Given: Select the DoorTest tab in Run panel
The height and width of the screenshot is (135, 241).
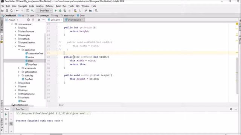Looking at the screenshot, I should [20, 109].
